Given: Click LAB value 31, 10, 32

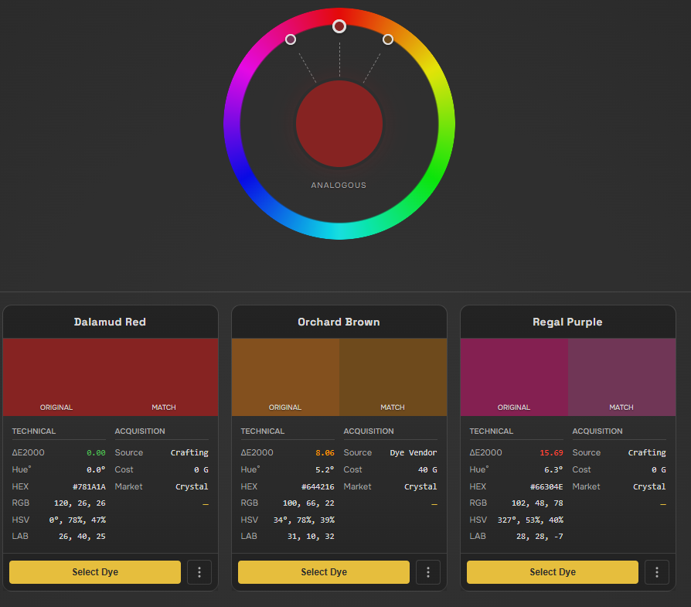Looking at the screenshot, I should pos(311,537).
